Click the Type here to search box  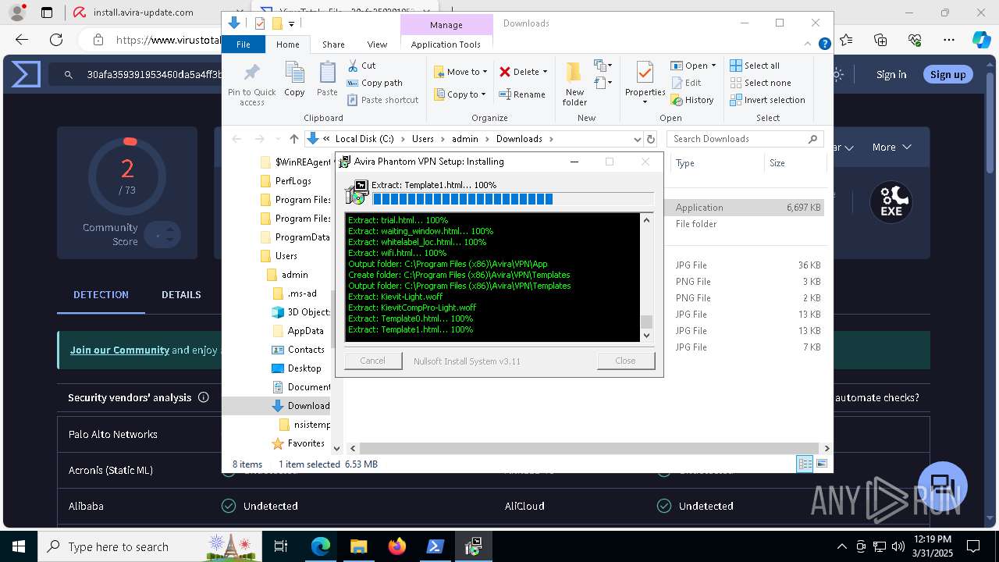coord(150,546)
